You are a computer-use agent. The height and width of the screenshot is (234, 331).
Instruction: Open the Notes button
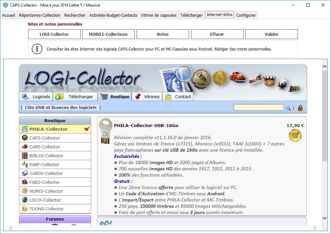(163, 34)
